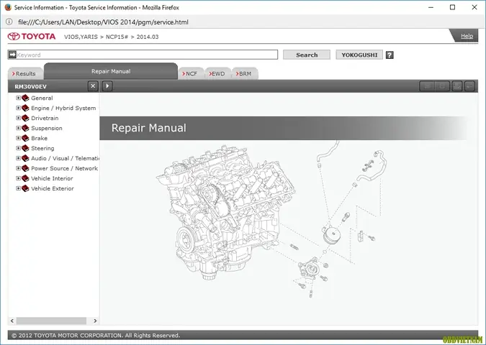
Task: Select the Engine / Hybrid System label
Action: 63,108
